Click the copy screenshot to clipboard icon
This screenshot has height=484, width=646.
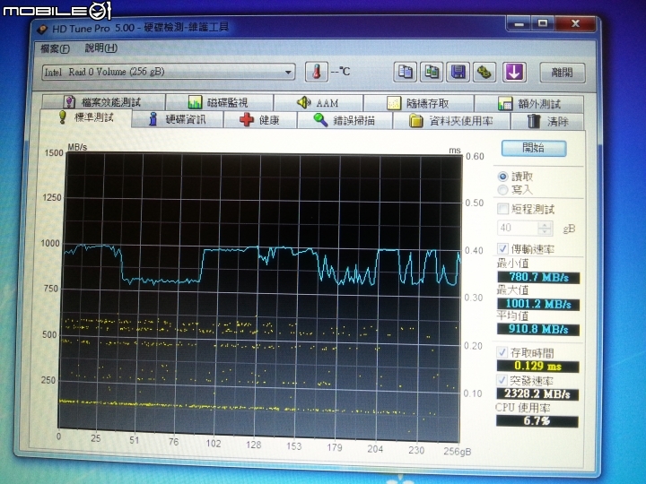(432, 72)
